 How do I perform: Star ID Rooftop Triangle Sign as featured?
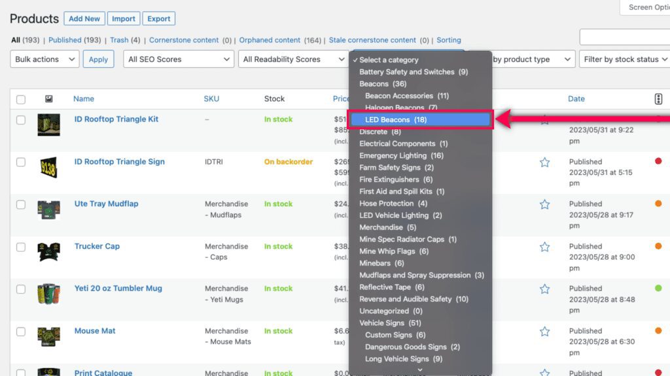click(544, 162)
